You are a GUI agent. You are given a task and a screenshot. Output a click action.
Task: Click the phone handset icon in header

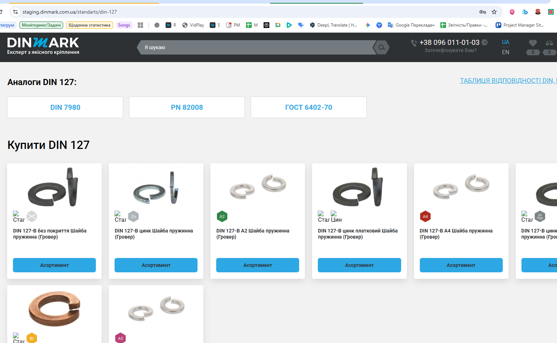pos(414,43)
